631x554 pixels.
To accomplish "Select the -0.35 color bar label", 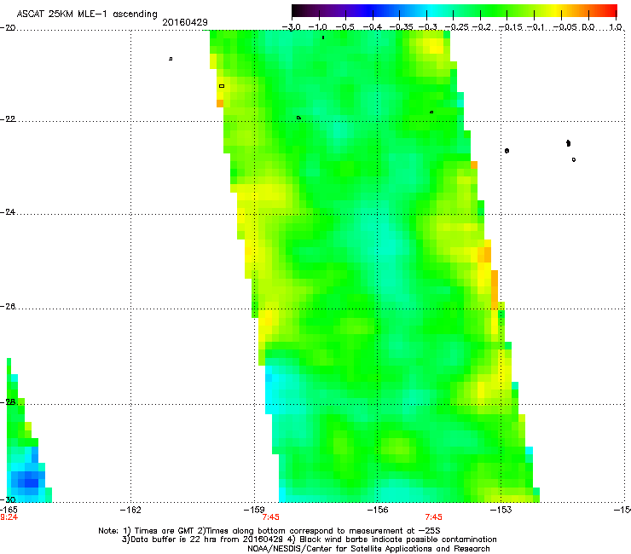I will coord(400,27).
